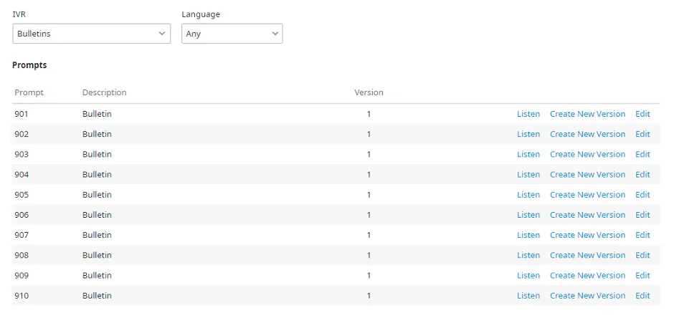Listen to prompt 904

coord(528,174)
